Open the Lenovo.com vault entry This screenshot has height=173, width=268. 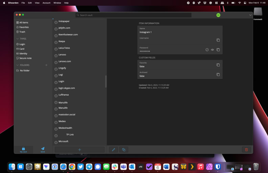(79, 62)
